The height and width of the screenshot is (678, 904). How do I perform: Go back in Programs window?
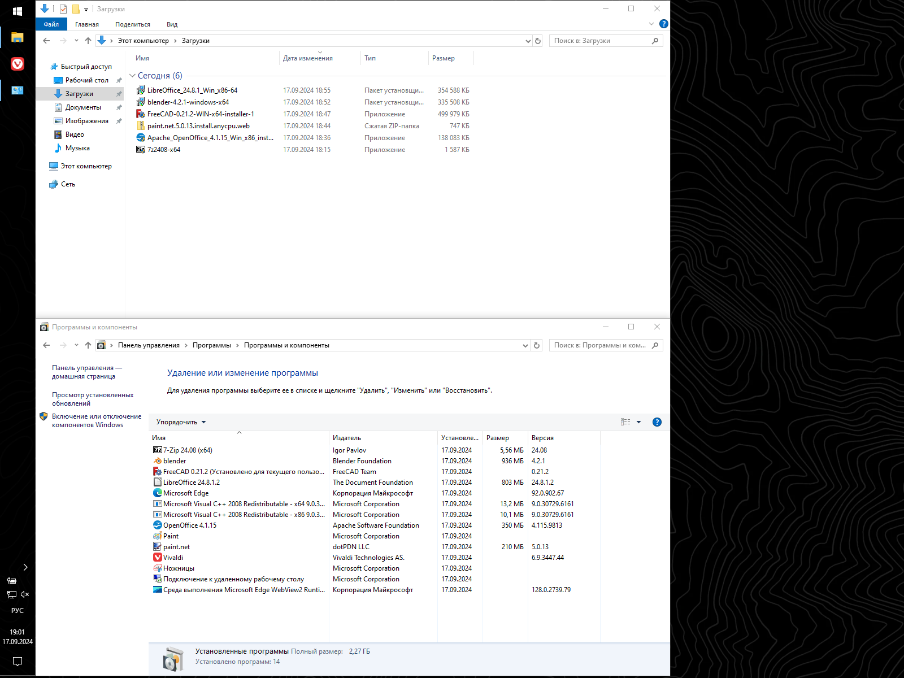pos(46,345)
